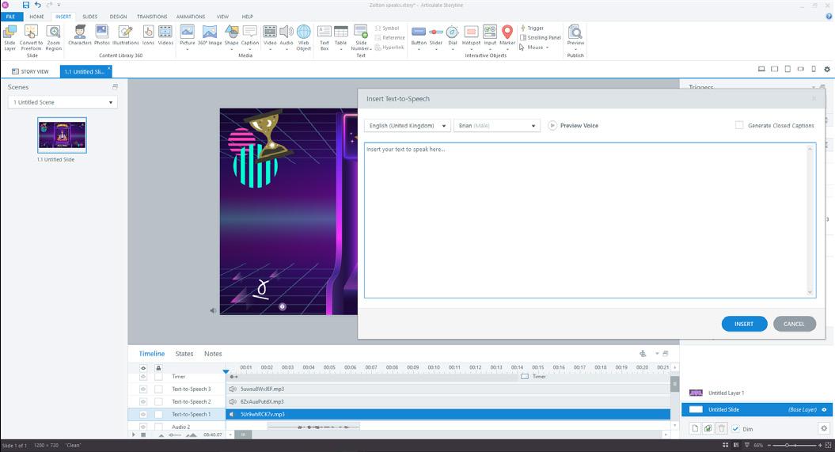The height and width of the screenshot is (452, 835).
Task: Insert a Table
Action: (x=341, y=37)
